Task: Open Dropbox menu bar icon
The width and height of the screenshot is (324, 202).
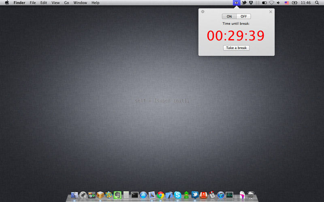Action: pyautogui.click(x=251, y=3)
